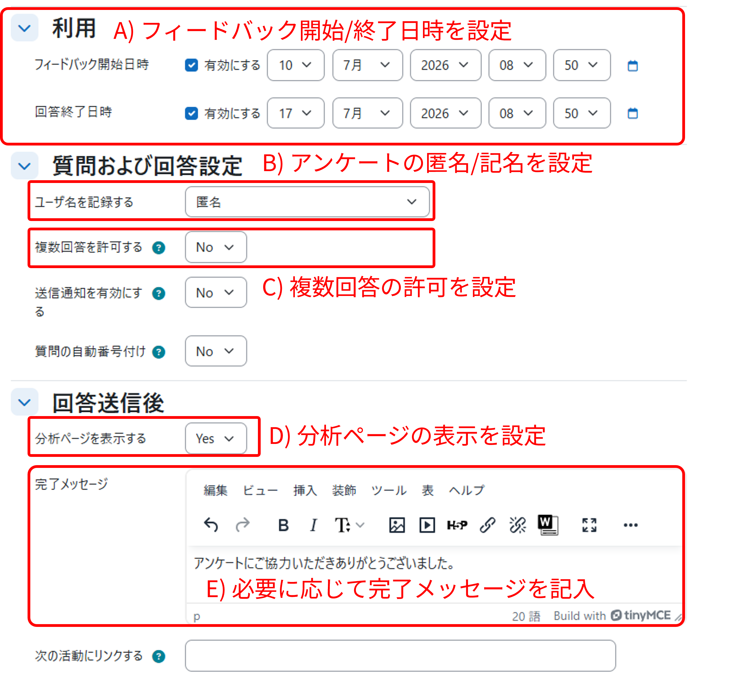Image resolution: width=736 pixels, height=682 pixels.
Task: Click the 完了メッセージ field label
Action: [71, 484]
